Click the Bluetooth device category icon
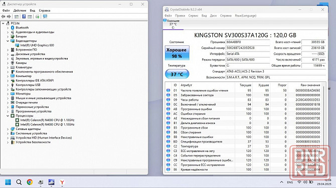The image size is (336, 188). [13, 27]
